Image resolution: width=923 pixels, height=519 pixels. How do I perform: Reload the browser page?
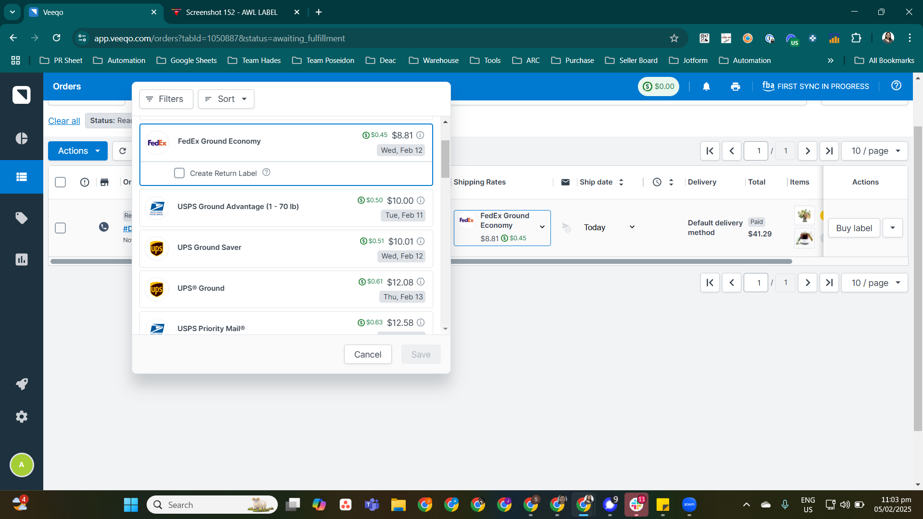point(57,38)
